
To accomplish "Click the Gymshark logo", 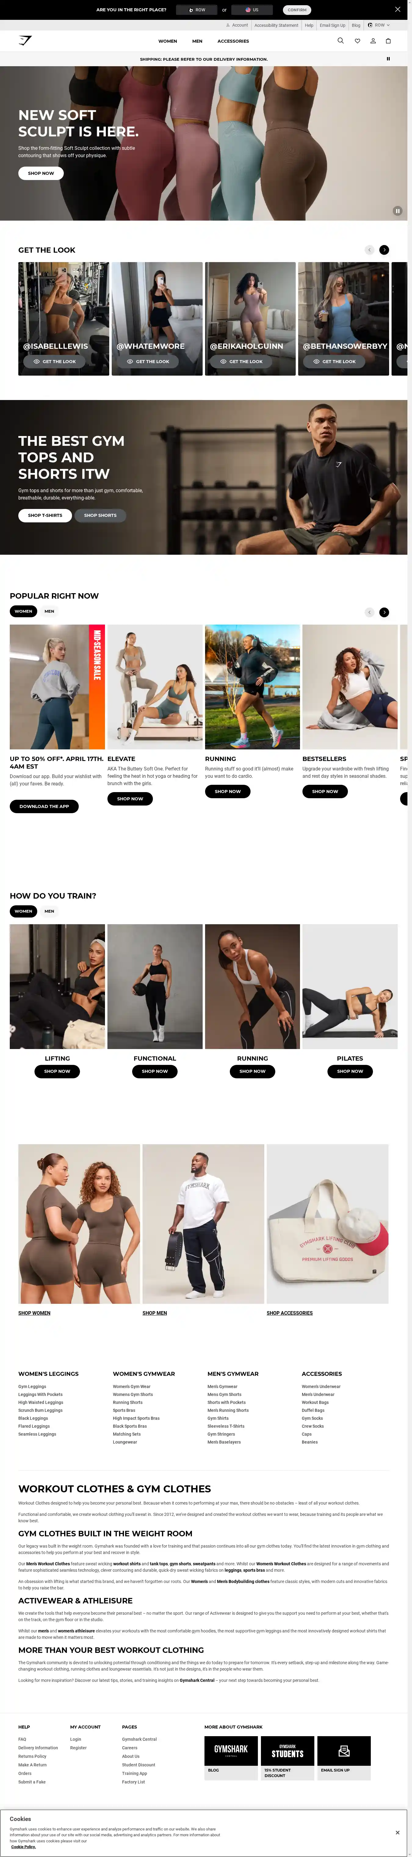I will point(25,40).
